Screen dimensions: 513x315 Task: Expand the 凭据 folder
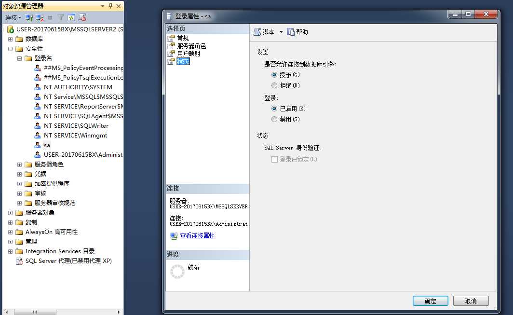19,174
